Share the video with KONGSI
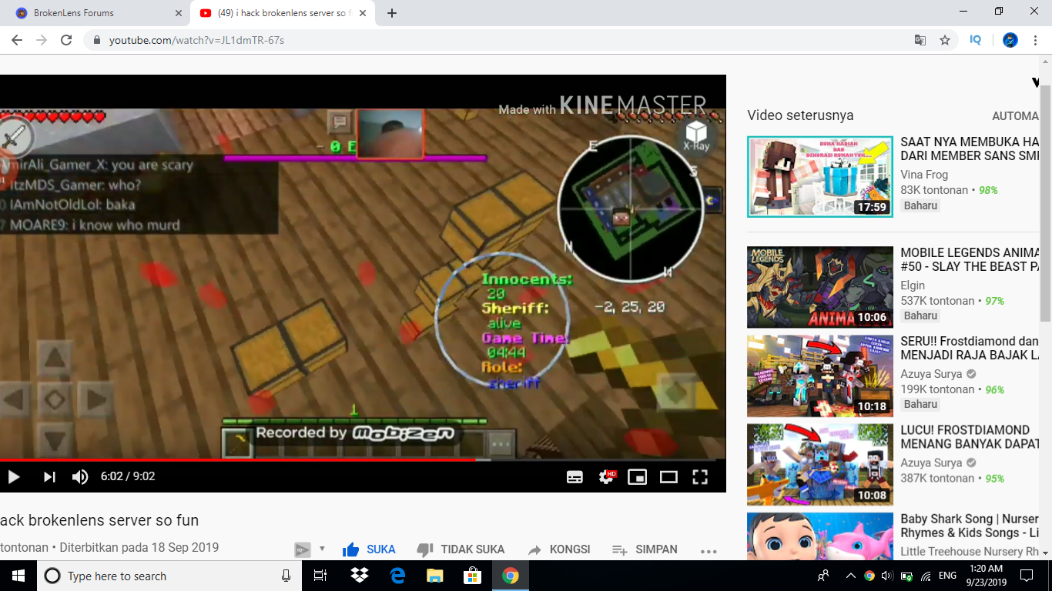 click(559, 549)
